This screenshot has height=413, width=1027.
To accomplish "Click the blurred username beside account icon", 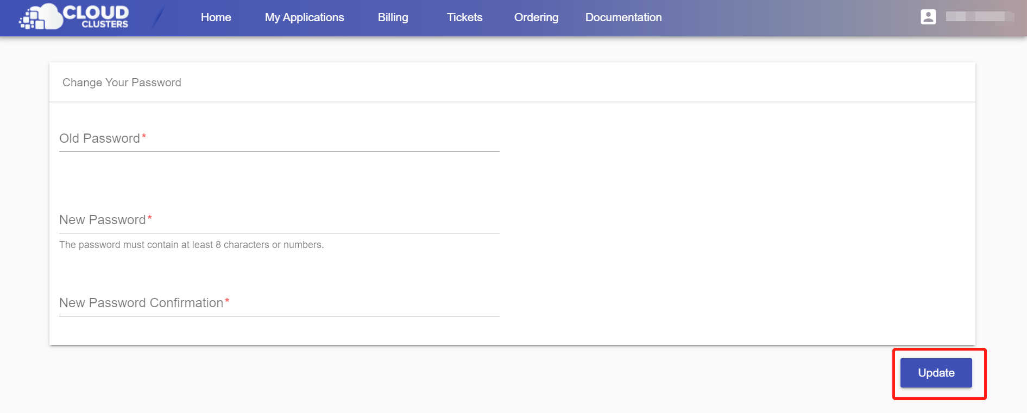I will [x=979, y=17].
